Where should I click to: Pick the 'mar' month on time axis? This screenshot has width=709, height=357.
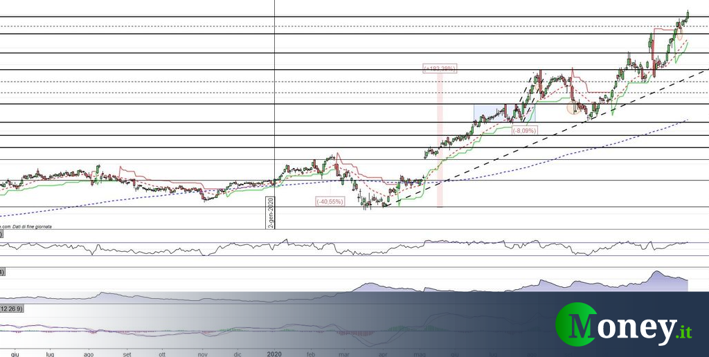[345, 354]
